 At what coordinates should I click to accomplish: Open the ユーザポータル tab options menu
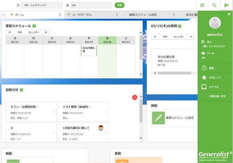117,15
